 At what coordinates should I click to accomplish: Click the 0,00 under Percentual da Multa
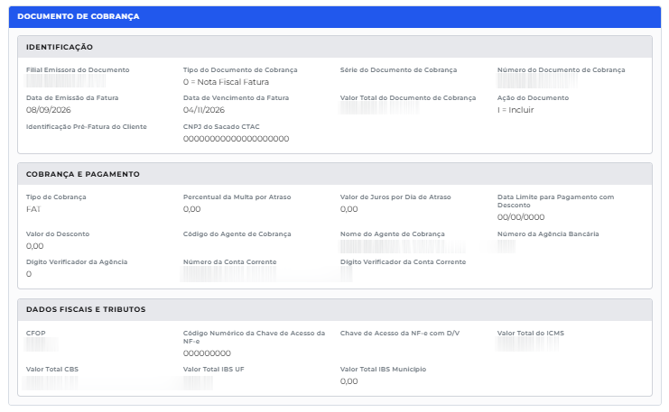tap(192, 209)
